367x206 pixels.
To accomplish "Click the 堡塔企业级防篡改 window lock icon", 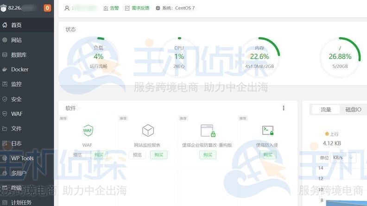I will click(208, 131).
